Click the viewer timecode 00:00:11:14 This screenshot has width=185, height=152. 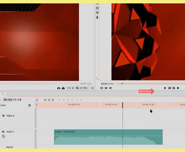pyautogui.click(x=107, y=84)
